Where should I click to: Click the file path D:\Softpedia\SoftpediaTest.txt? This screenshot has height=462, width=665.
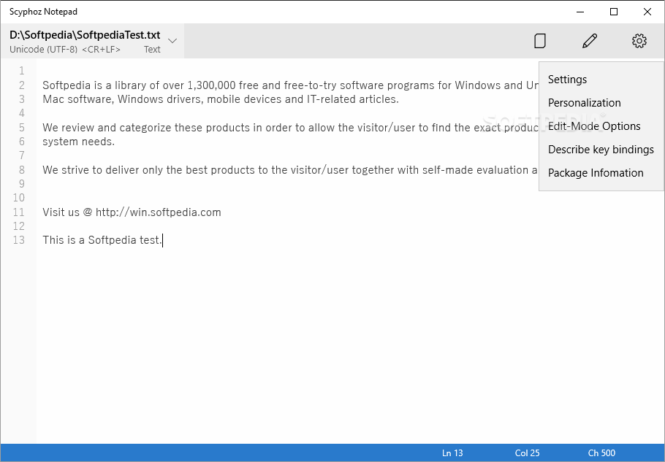pos(85,35)
